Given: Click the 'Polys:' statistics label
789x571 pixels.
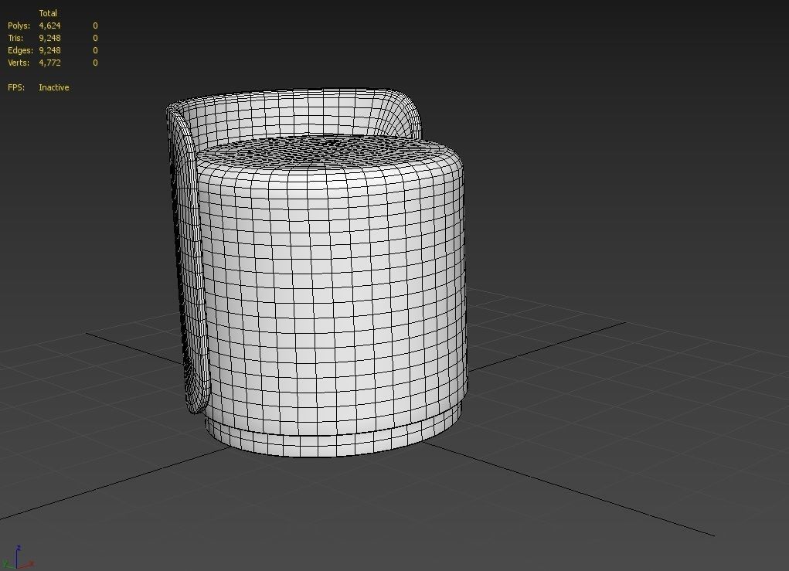Looking at the screenshot, I should click(19, 25).
